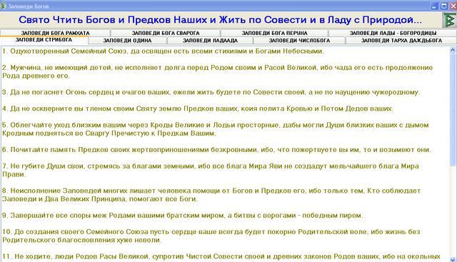Switch to the Заповеди Одина tab
The height and width of the screenshot is (262, 457).
(127, 41)
